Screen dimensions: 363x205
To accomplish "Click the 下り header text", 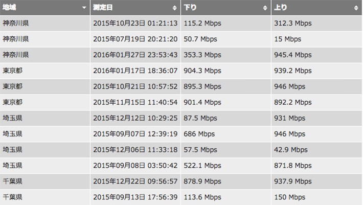I will [190, 8].
